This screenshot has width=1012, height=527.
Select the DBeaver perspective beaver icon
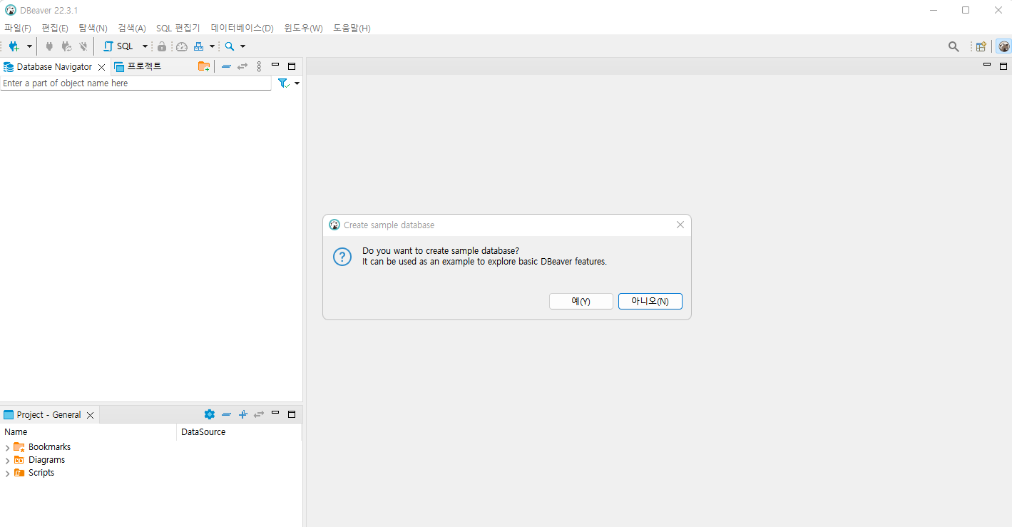(1003, 46)
